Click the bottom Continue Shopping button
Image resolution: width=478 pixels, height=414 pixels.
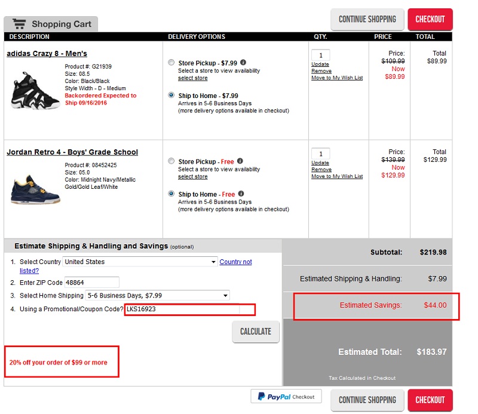367,400
